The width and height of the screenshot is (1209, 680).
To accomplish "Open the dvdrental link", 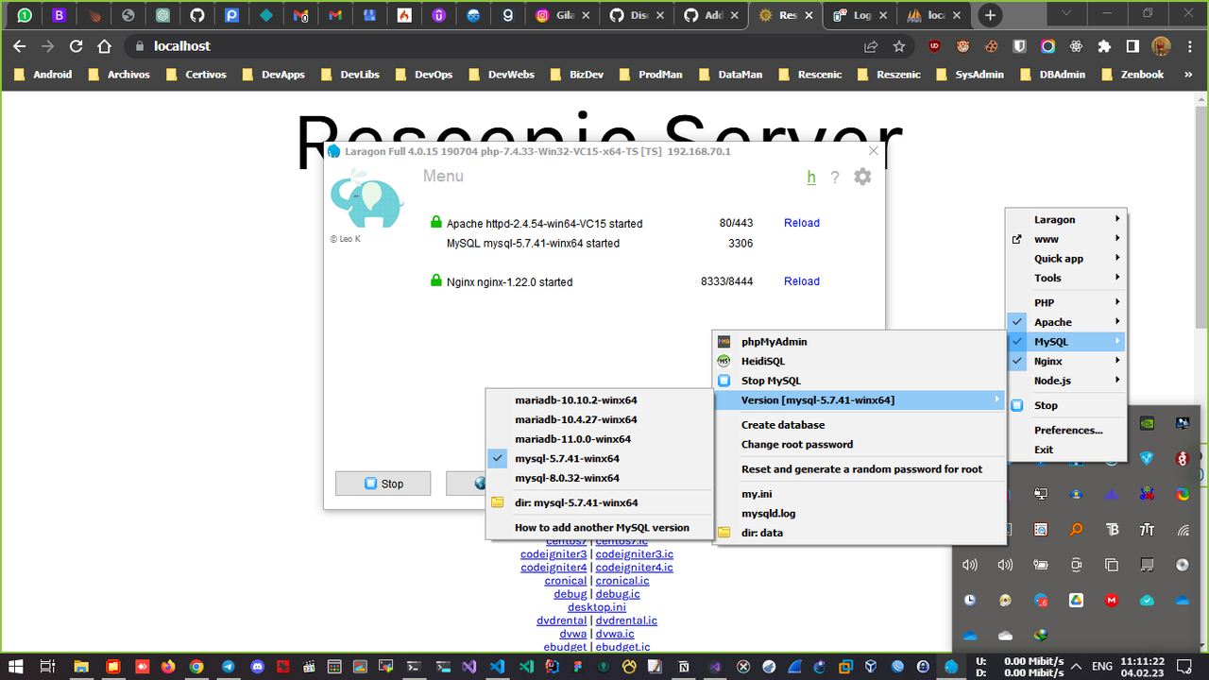I will tap(561, 620).
